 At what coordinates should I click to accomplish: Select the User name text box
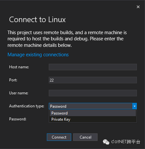[93, 93]
